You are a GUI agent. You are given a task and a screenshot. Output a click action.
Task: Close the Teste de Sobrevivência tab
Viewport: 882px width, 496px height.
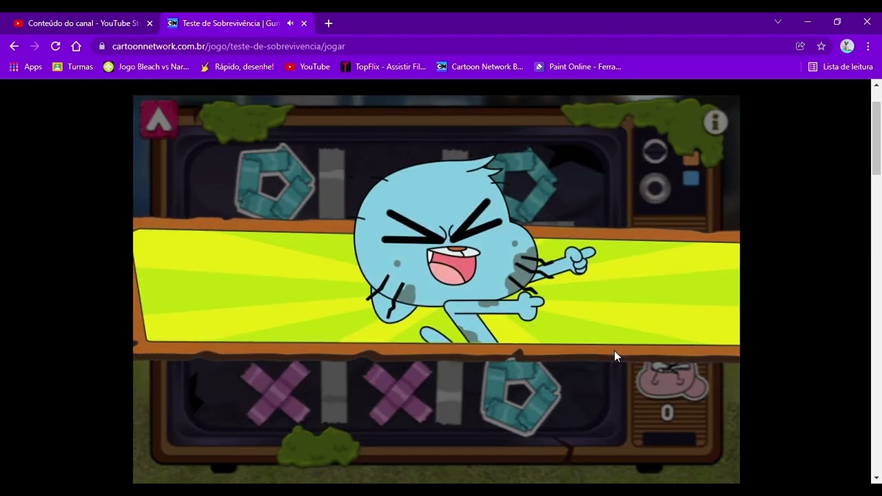[304, 23]
